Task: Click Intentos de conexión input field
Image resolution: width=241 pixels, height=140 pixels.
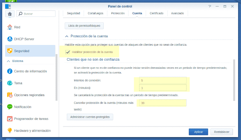Action: point(163,80)
